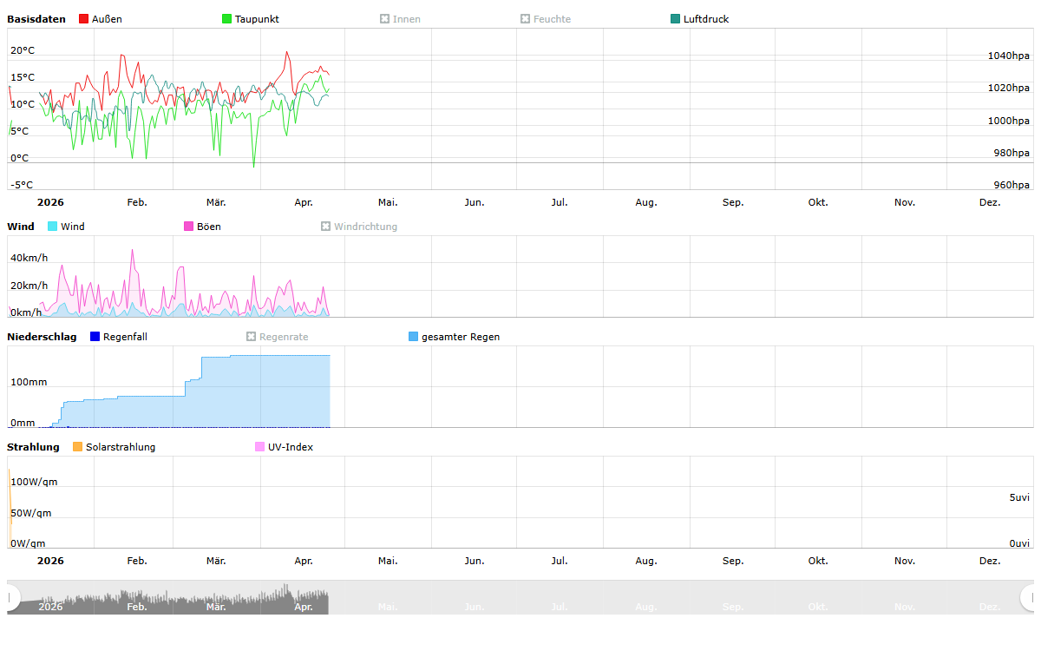Image resolution: width=1041 pixels, height=651 pixels.
Task: Click the pink Böen legend marker
Action: pos(189,227)
